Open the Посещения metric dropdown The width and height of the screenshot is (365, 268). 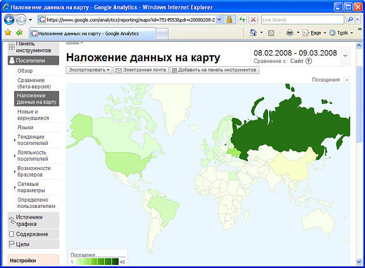click(x=347, y=80)
